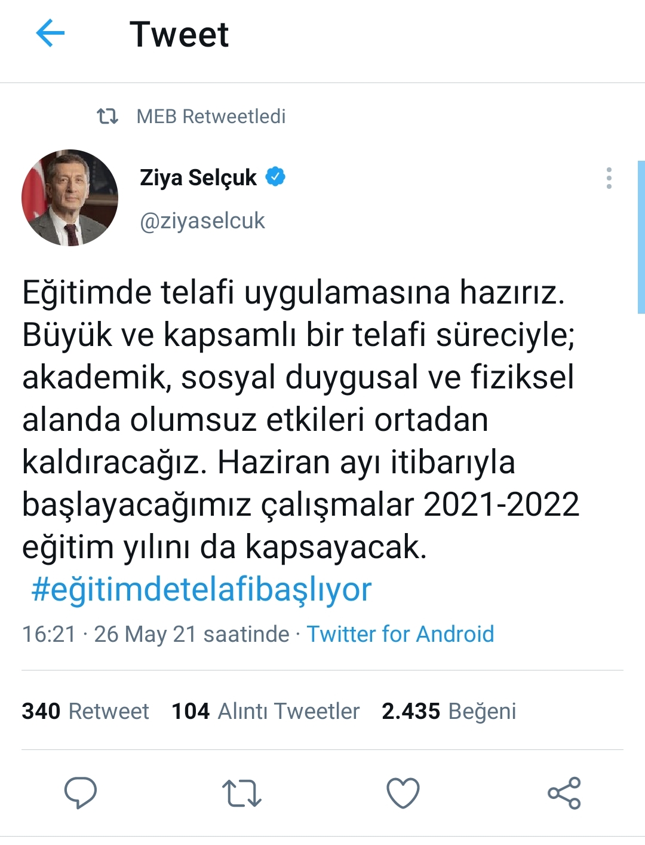The height and width of the screenshot is (845, 645).
Task: Open the Twitter for Android link
Action: point(401,634)
